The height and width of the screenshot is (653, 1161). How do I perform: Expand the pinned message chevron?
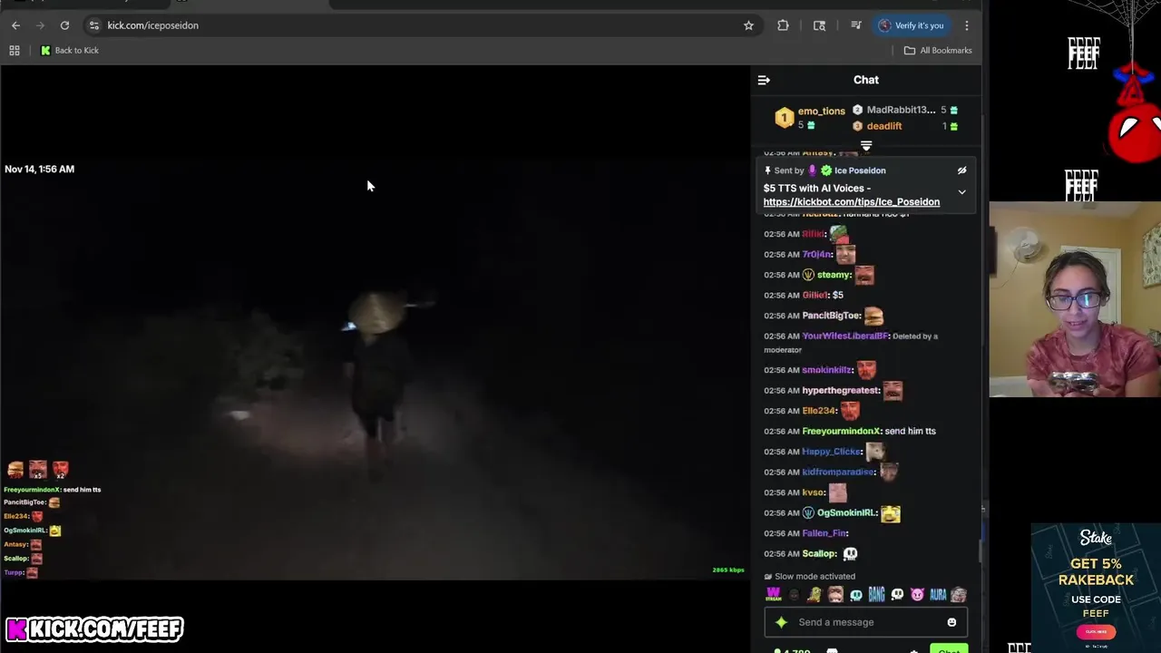pyautogui.click(x=962, y=191)
